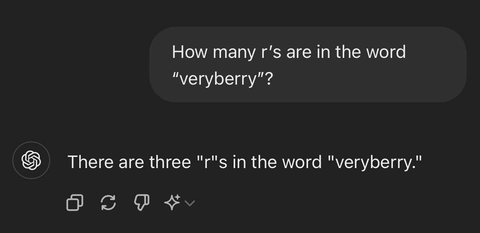Click "There" at the start of the answer
The width and height of the screenshot is (480, 233).
[90, 162]
